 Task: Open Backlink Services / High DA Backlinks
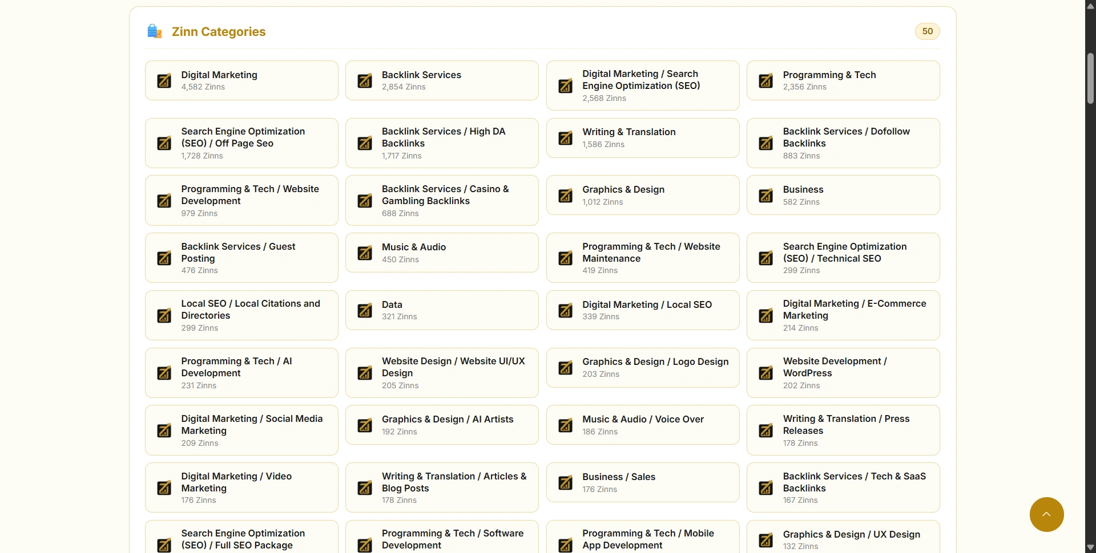click(442, 143)
